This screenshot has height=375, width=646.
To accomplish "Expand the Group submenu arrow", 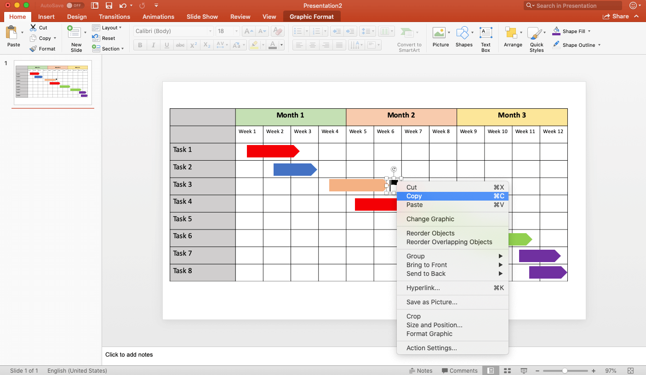I will click(x=501, y=256).
